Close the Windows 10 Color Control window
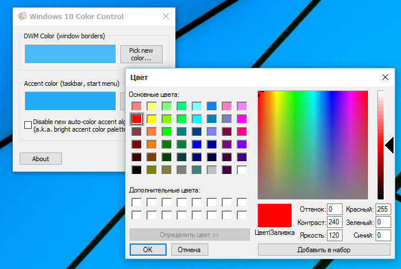The image size is (401, 269). point(166,16)
